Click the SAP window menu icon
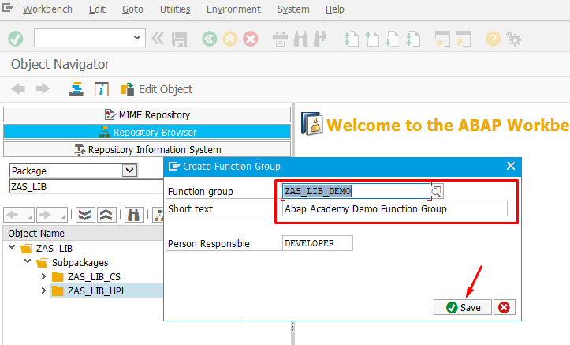Image resolution: width=570 pixels, height=345 pixels. point(8,7)
